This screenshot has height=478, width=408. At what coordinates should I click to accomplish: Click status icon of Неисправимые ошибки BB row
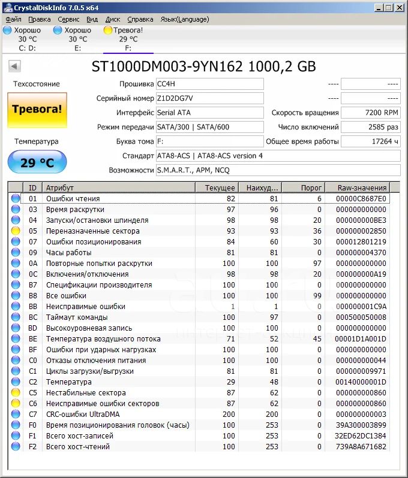click(x=16, y=306)
